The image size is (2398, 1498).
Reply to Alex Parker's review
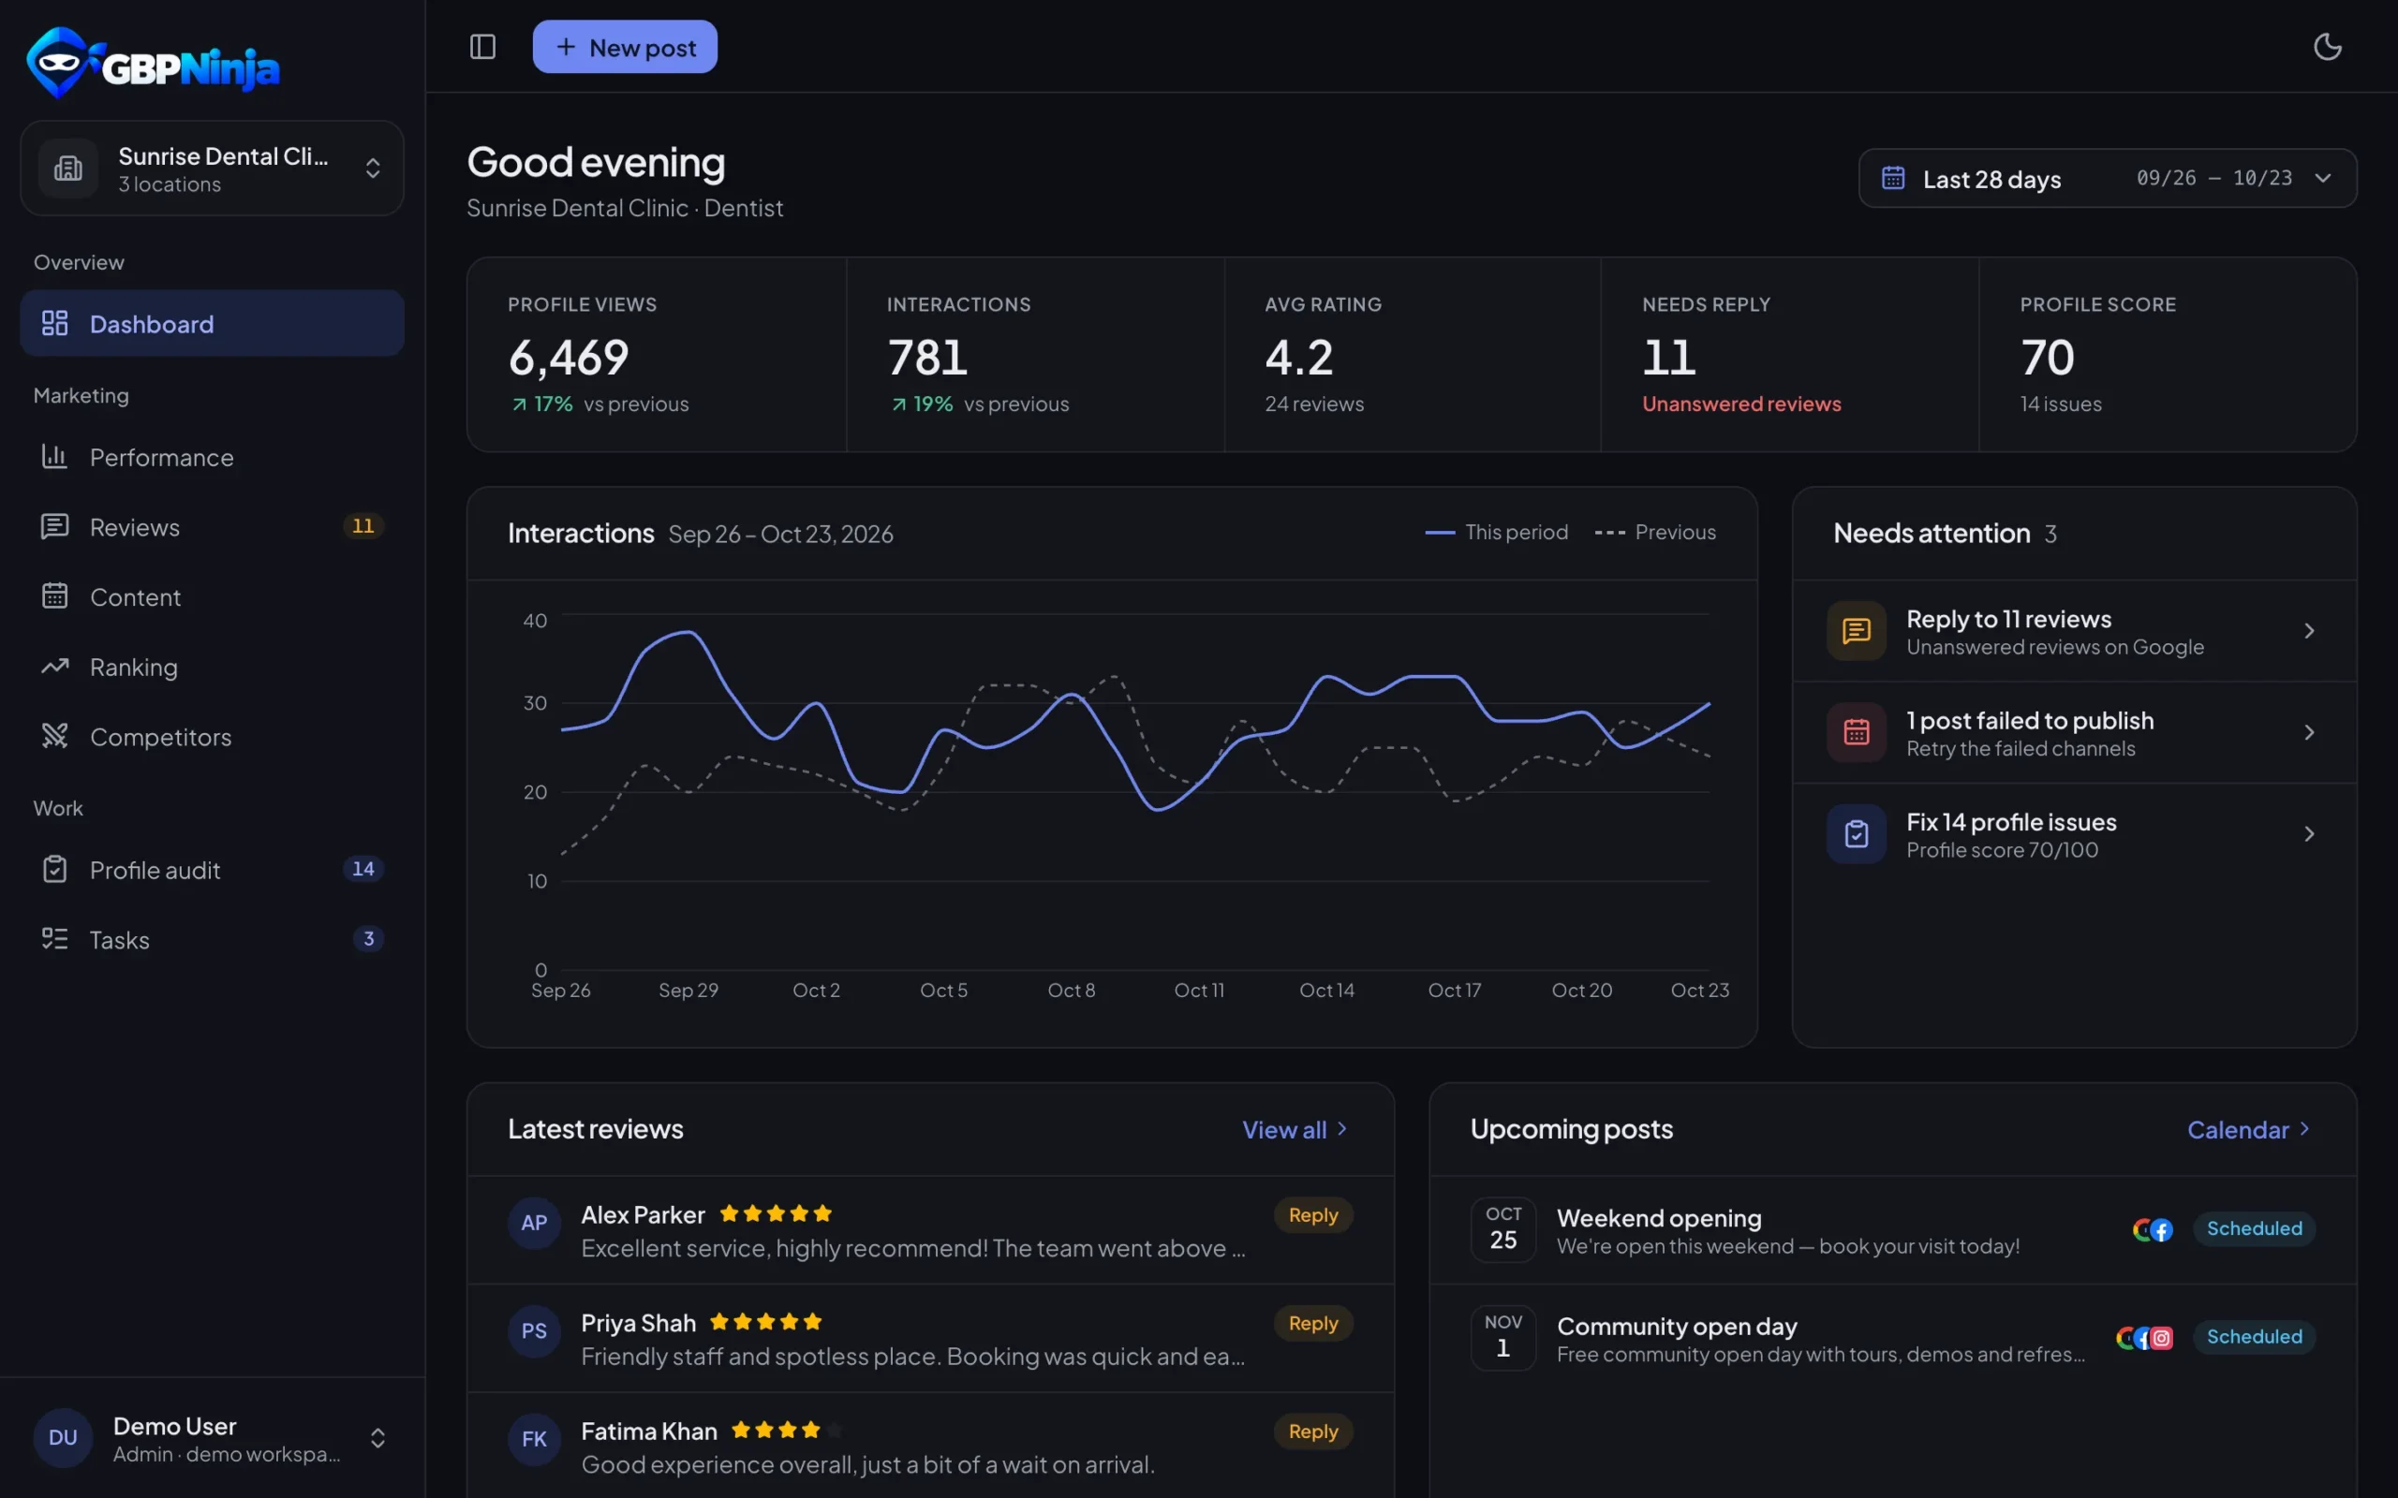[x=1313, y=1214]
